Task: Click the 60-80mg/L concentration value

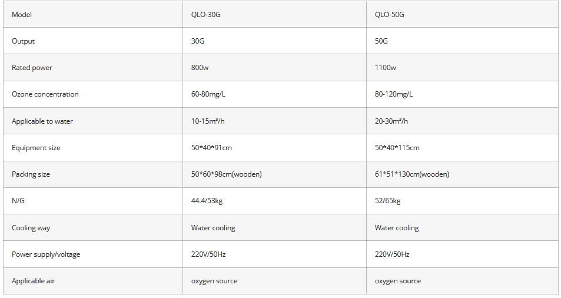Action: [208, 94]
